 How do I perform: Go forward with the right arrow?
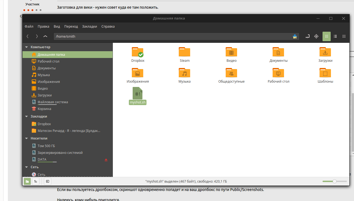tap(37, 36)
